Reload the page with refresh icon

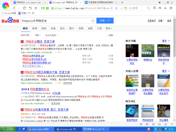24,8
